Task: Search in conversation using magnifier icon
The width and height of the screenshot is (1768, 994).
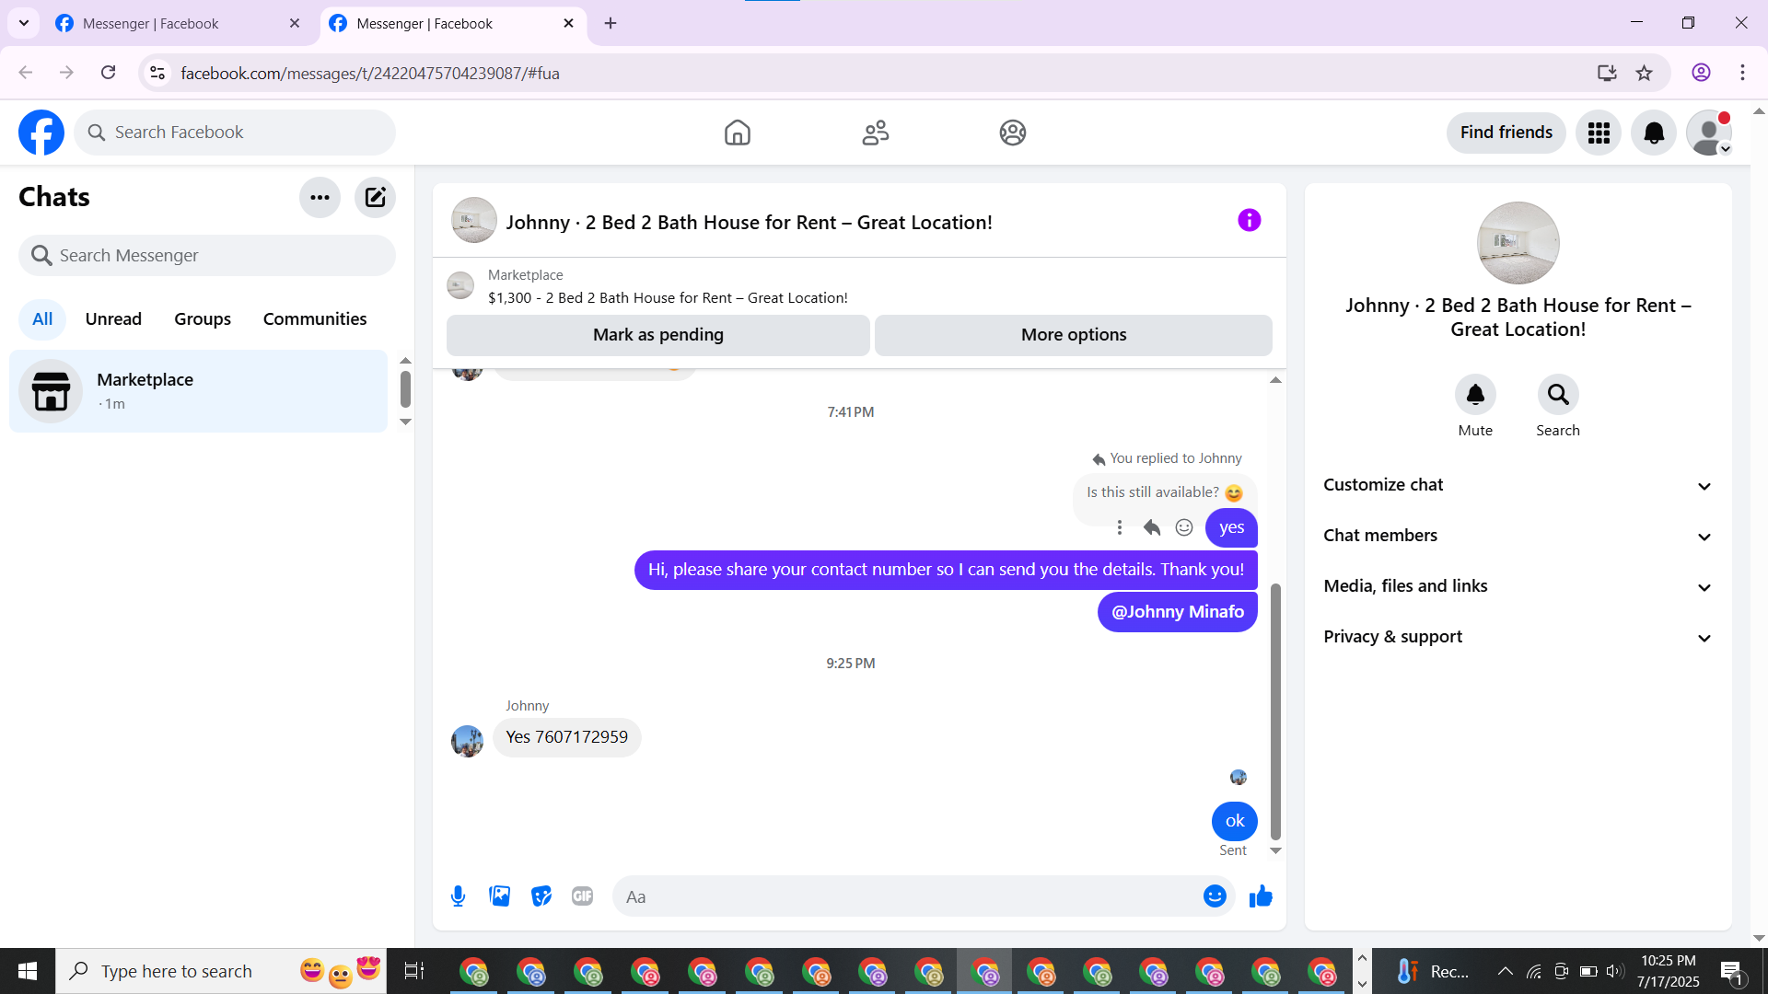Action: coord(1558,395)
